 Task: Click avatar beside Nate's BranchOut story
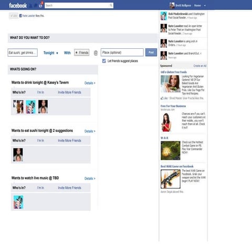point(164,56)
